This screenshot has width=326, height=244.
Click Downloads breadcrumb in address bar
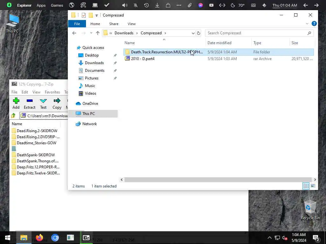[x=124, y=33]
